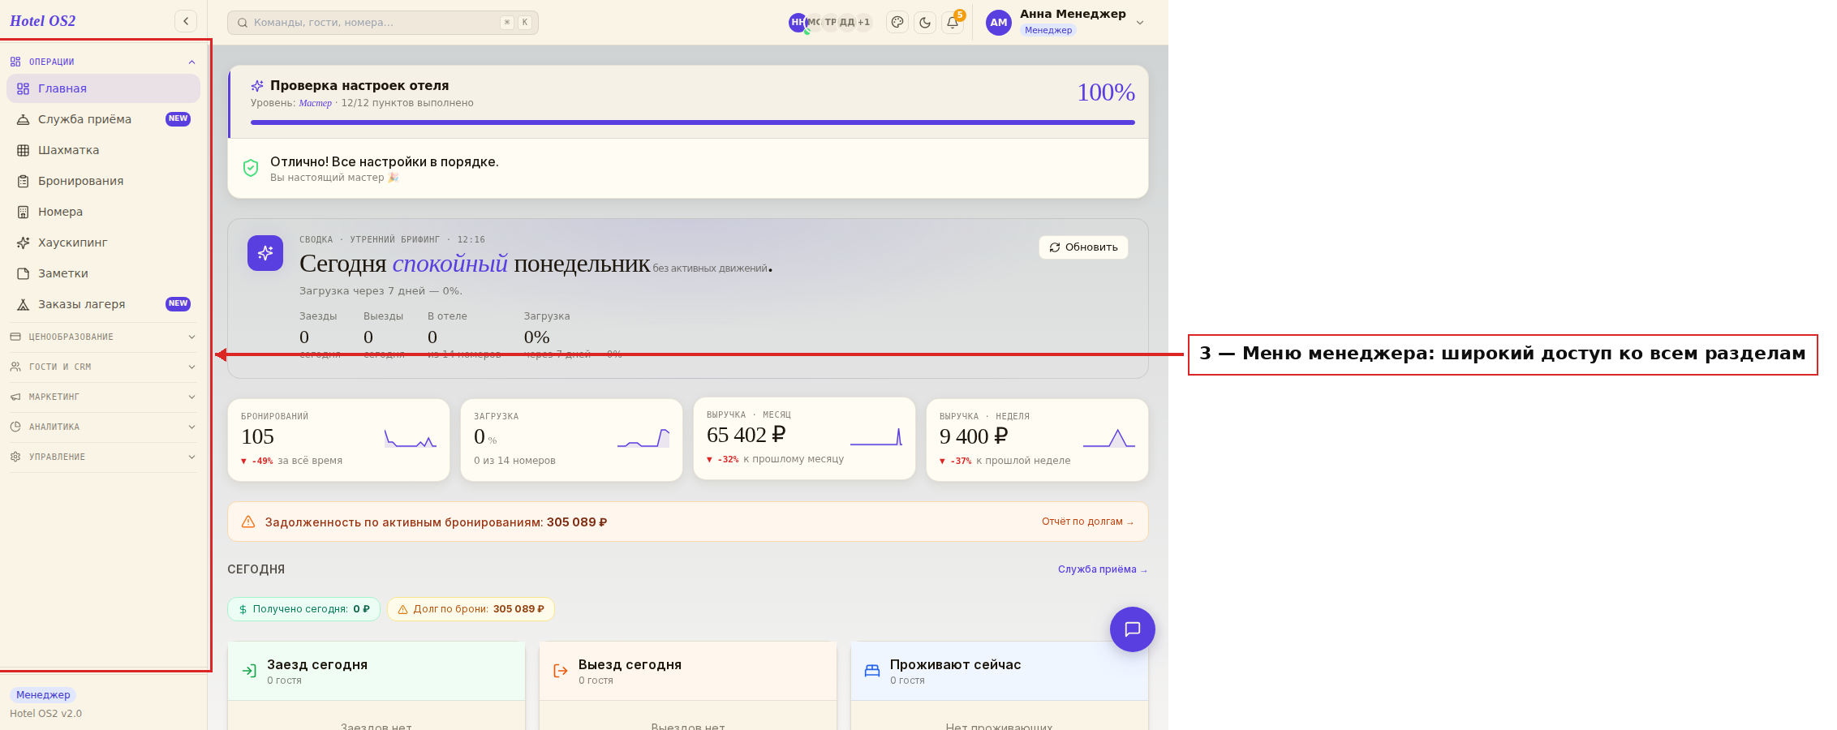This screenshot has width=1837, height=730.
Task: Click the command search input field
Action: (x=383, y=23)
